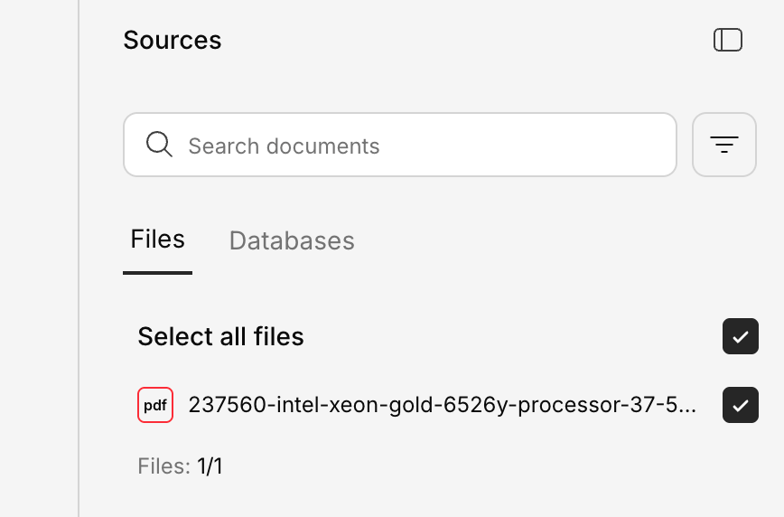Uncheck the intel-xeon-gold PDF file checkbox
The height and width of the screenshot is (517, 784).
740,405
